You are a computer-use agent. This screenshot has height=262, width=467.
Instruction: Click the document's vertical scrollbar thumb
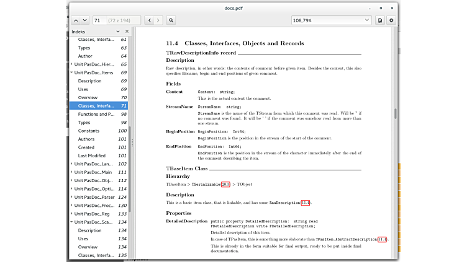point(395,115)
